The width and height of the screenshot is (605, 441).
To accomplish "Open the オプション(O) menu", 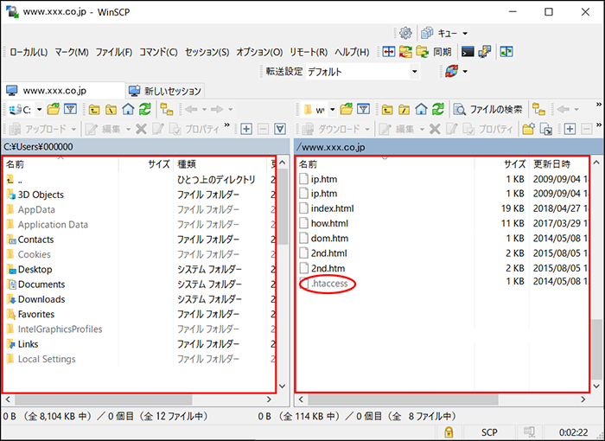I will pyautogui.click(x=258, y=52).
